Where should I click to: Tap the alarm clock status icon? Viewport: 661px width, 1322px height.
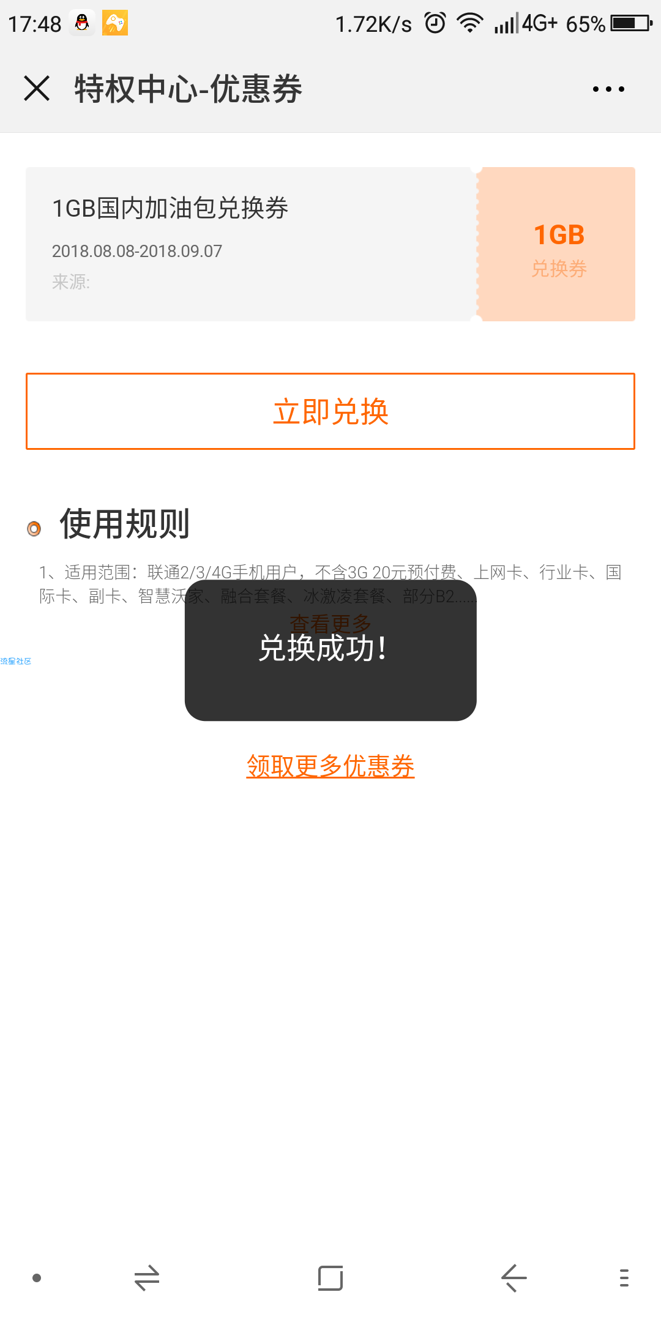[435, 23]
